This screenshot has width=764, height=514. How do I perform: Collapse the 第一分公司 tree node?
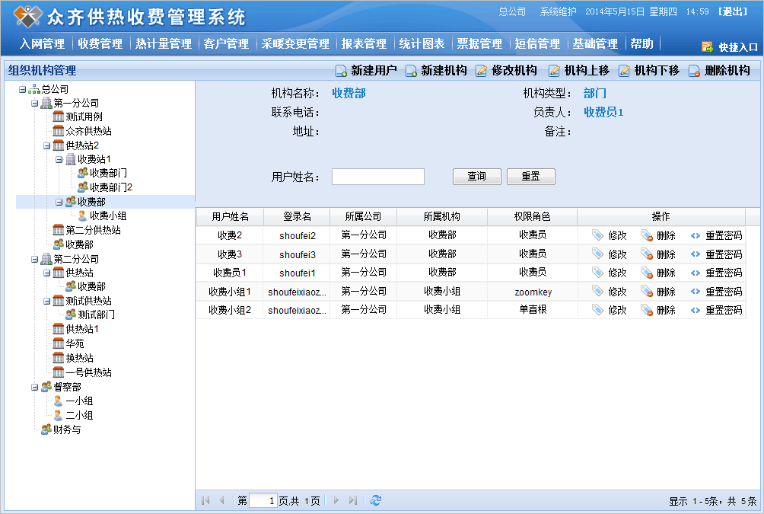[35, 103]
